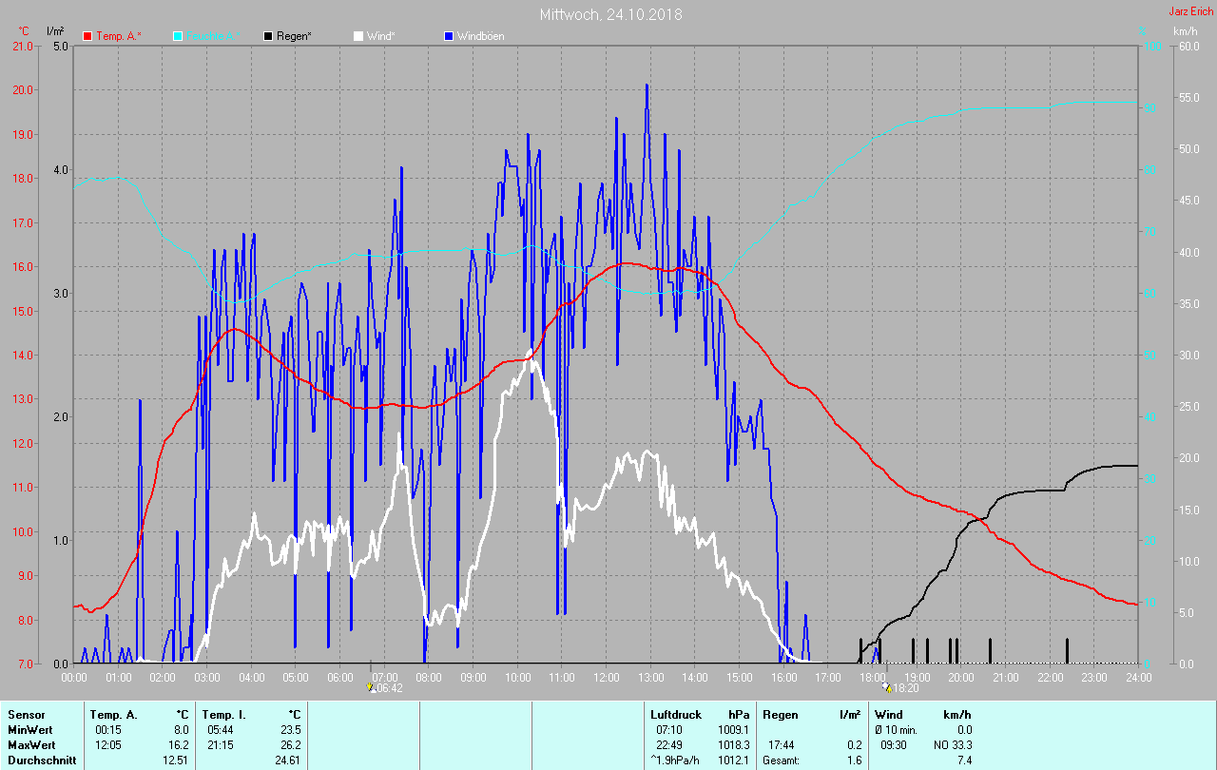Click the '18:20' sunset time label

pyautogui.click(x=905, y=688)
